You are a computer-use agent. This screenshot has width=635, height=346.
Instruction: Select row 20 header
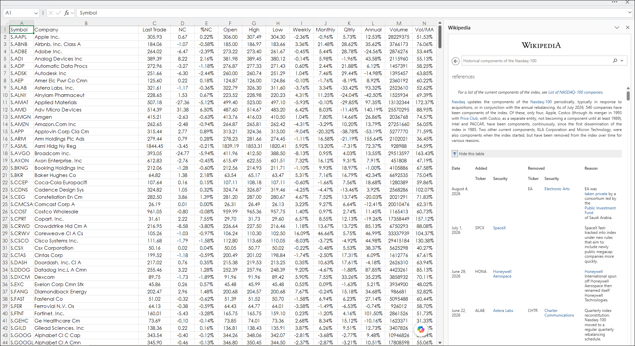coord(5,168)
